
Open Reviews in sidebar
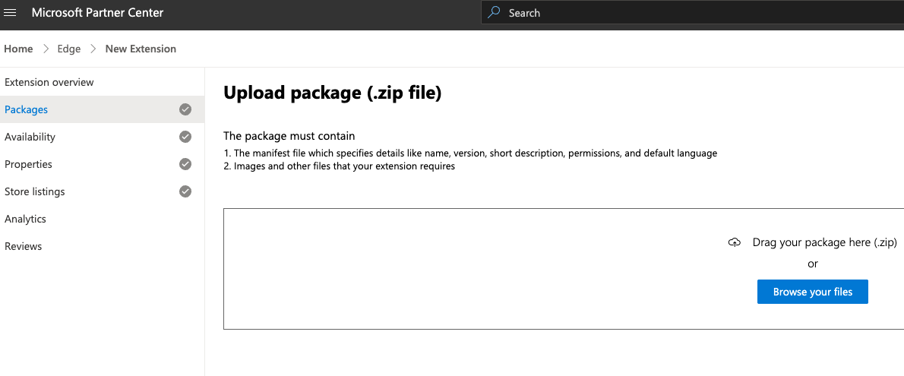[x=24, y=246]
